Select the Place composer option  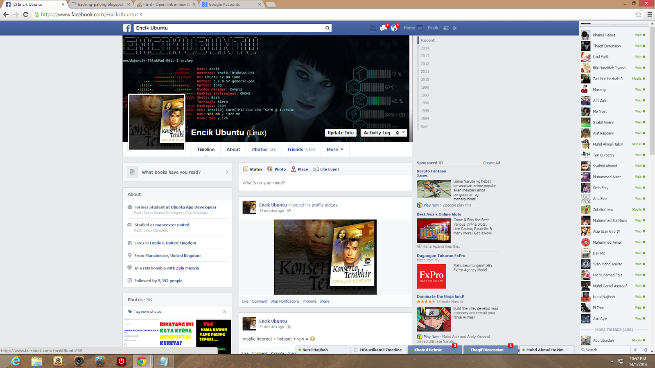pyautogui.click(x=300, y=169)
